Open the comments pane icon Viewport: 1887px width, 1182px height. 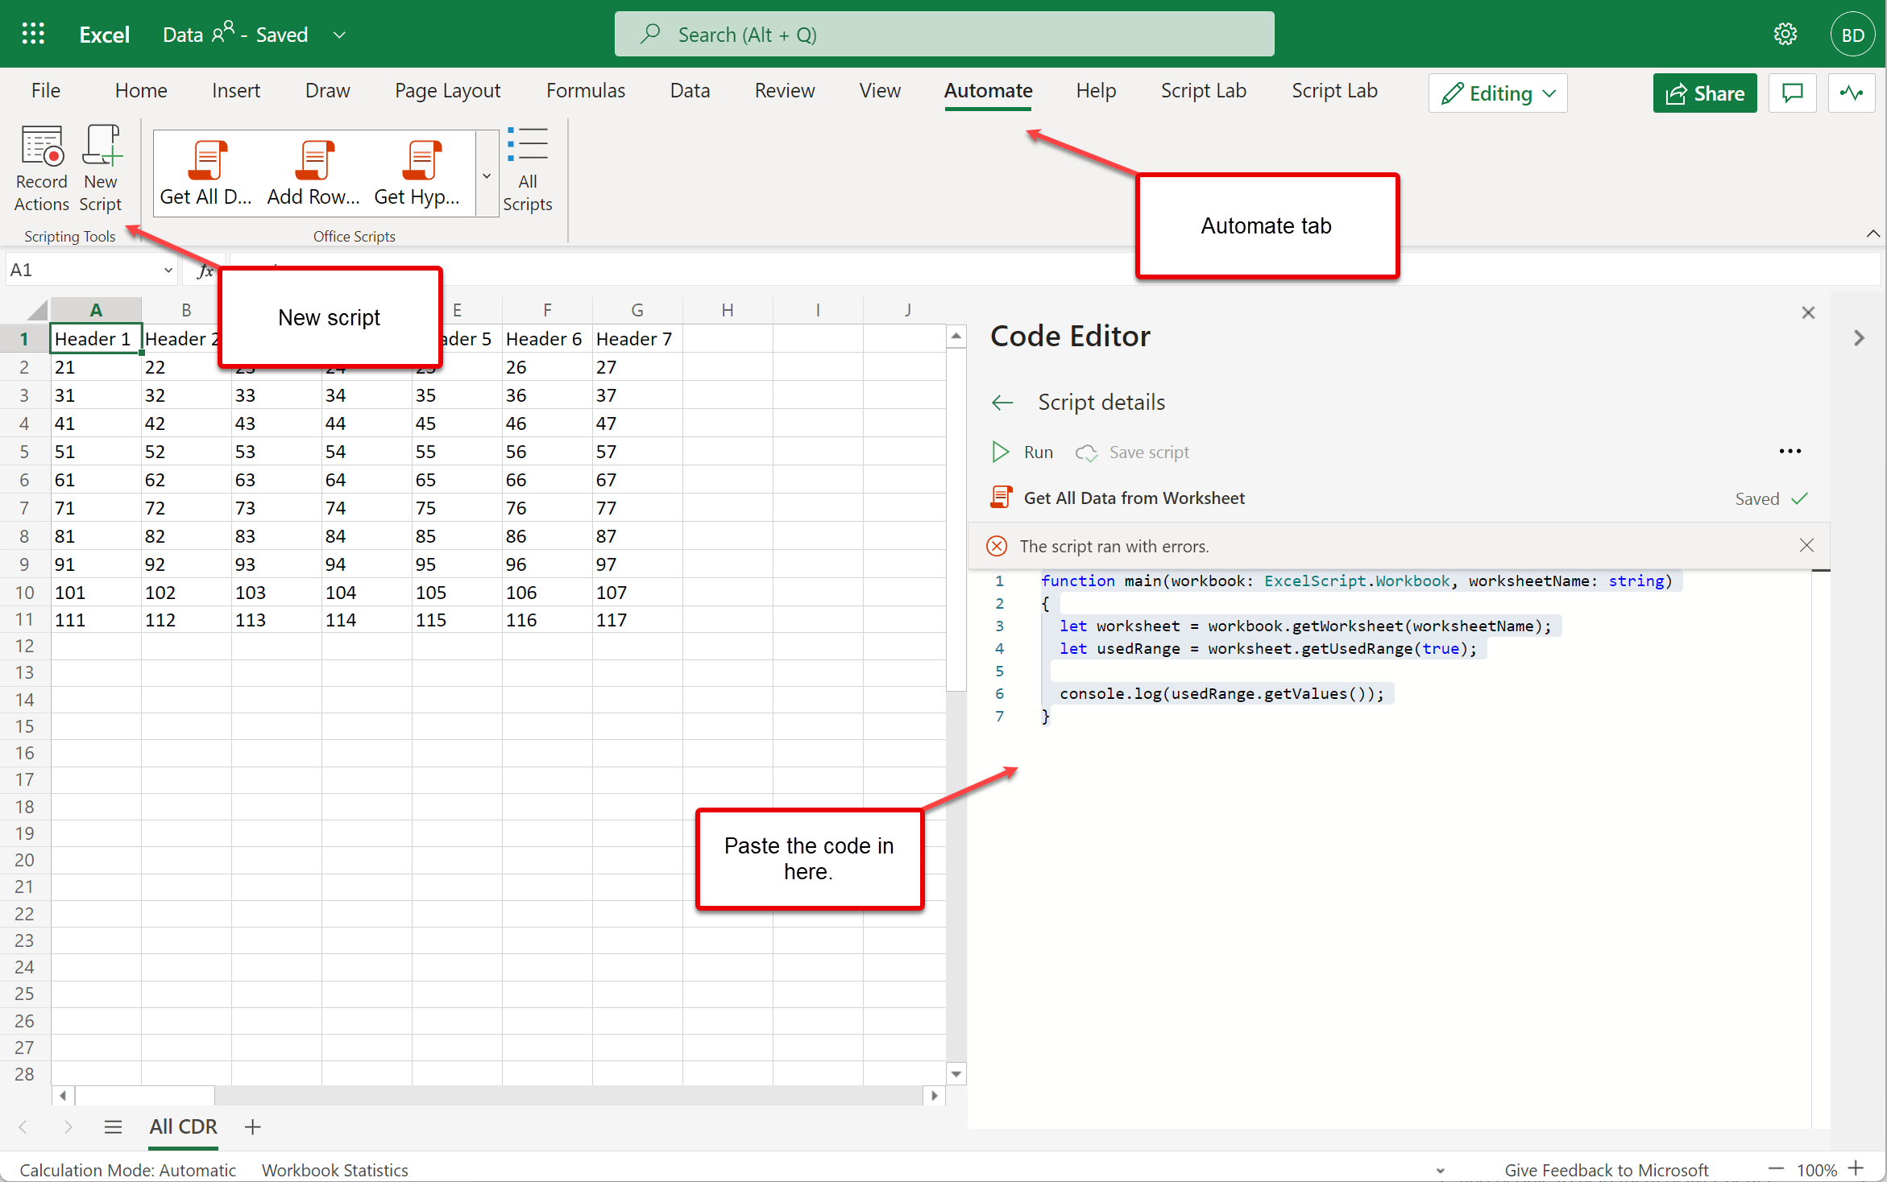1792,93
